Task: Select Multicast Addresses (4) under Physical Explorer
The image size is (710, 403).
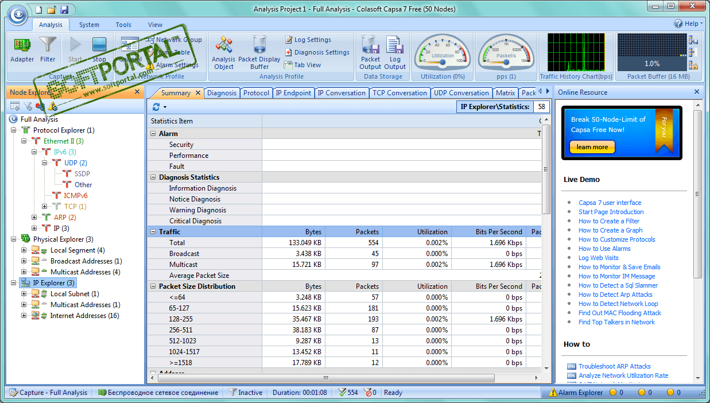Action: [x=85, y=272]
